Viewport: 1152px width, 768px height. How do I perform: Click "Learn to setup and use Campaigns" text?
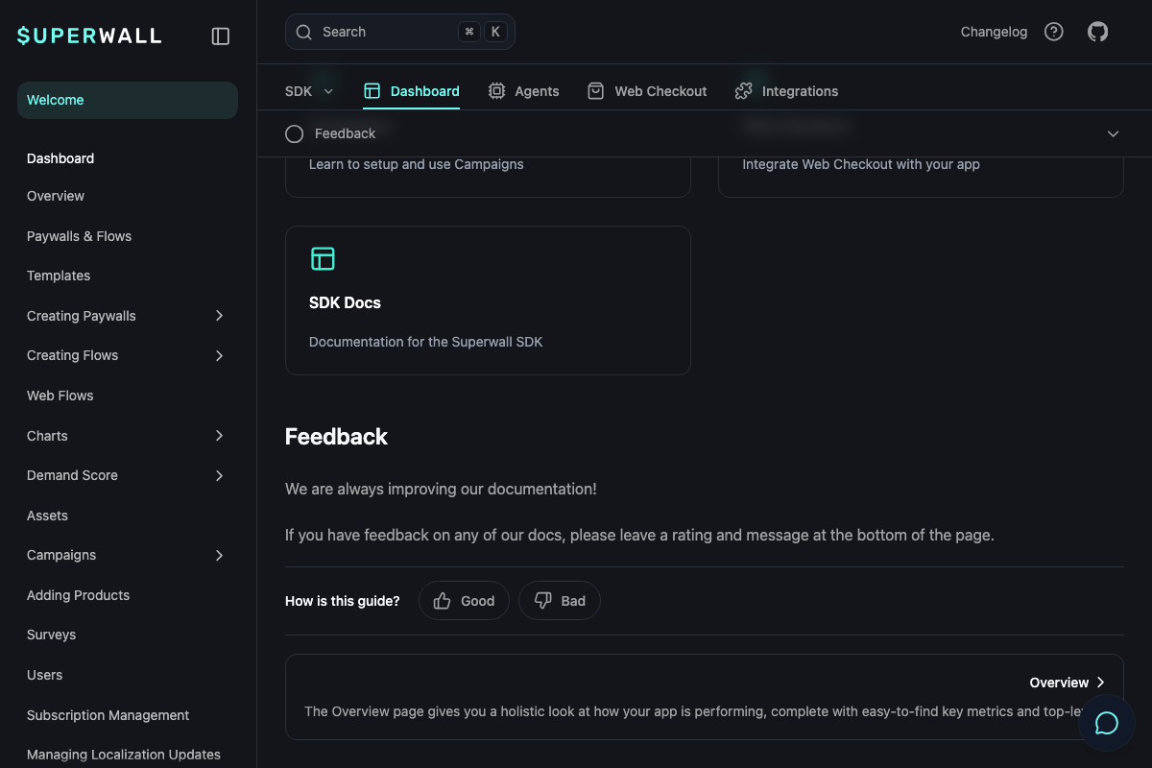coord(417,164)
